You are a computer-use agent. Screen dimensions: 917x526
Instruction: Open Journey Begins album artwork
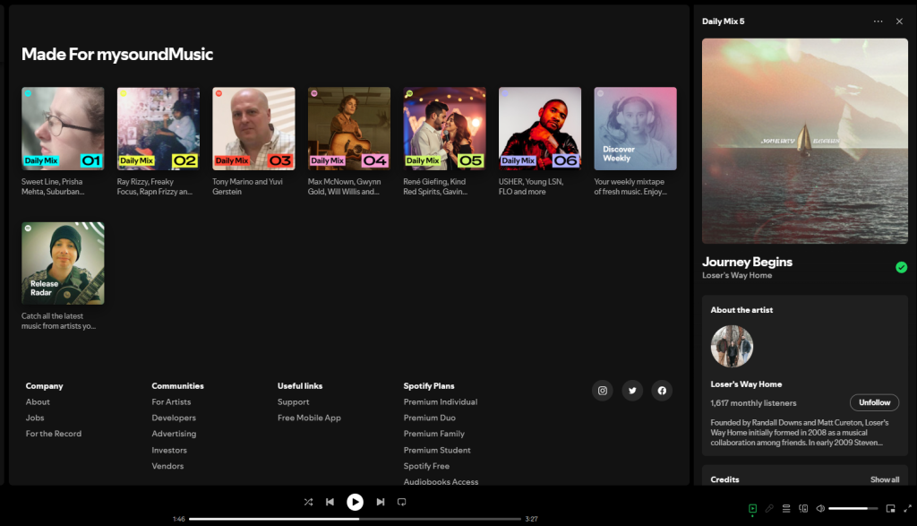point(805,141)
